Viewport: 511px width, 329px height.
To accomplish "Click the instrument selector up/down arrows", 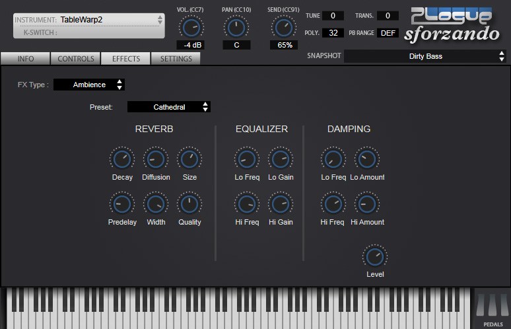I will (160, 20).
